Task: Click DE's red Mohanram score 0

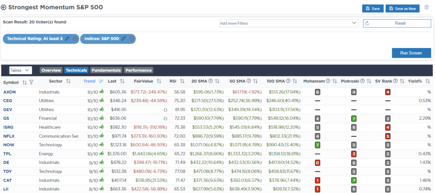Action: 317,162
